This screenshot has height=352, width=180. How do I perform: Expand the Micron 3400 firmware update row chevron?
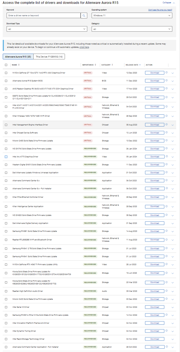[173, 299]
